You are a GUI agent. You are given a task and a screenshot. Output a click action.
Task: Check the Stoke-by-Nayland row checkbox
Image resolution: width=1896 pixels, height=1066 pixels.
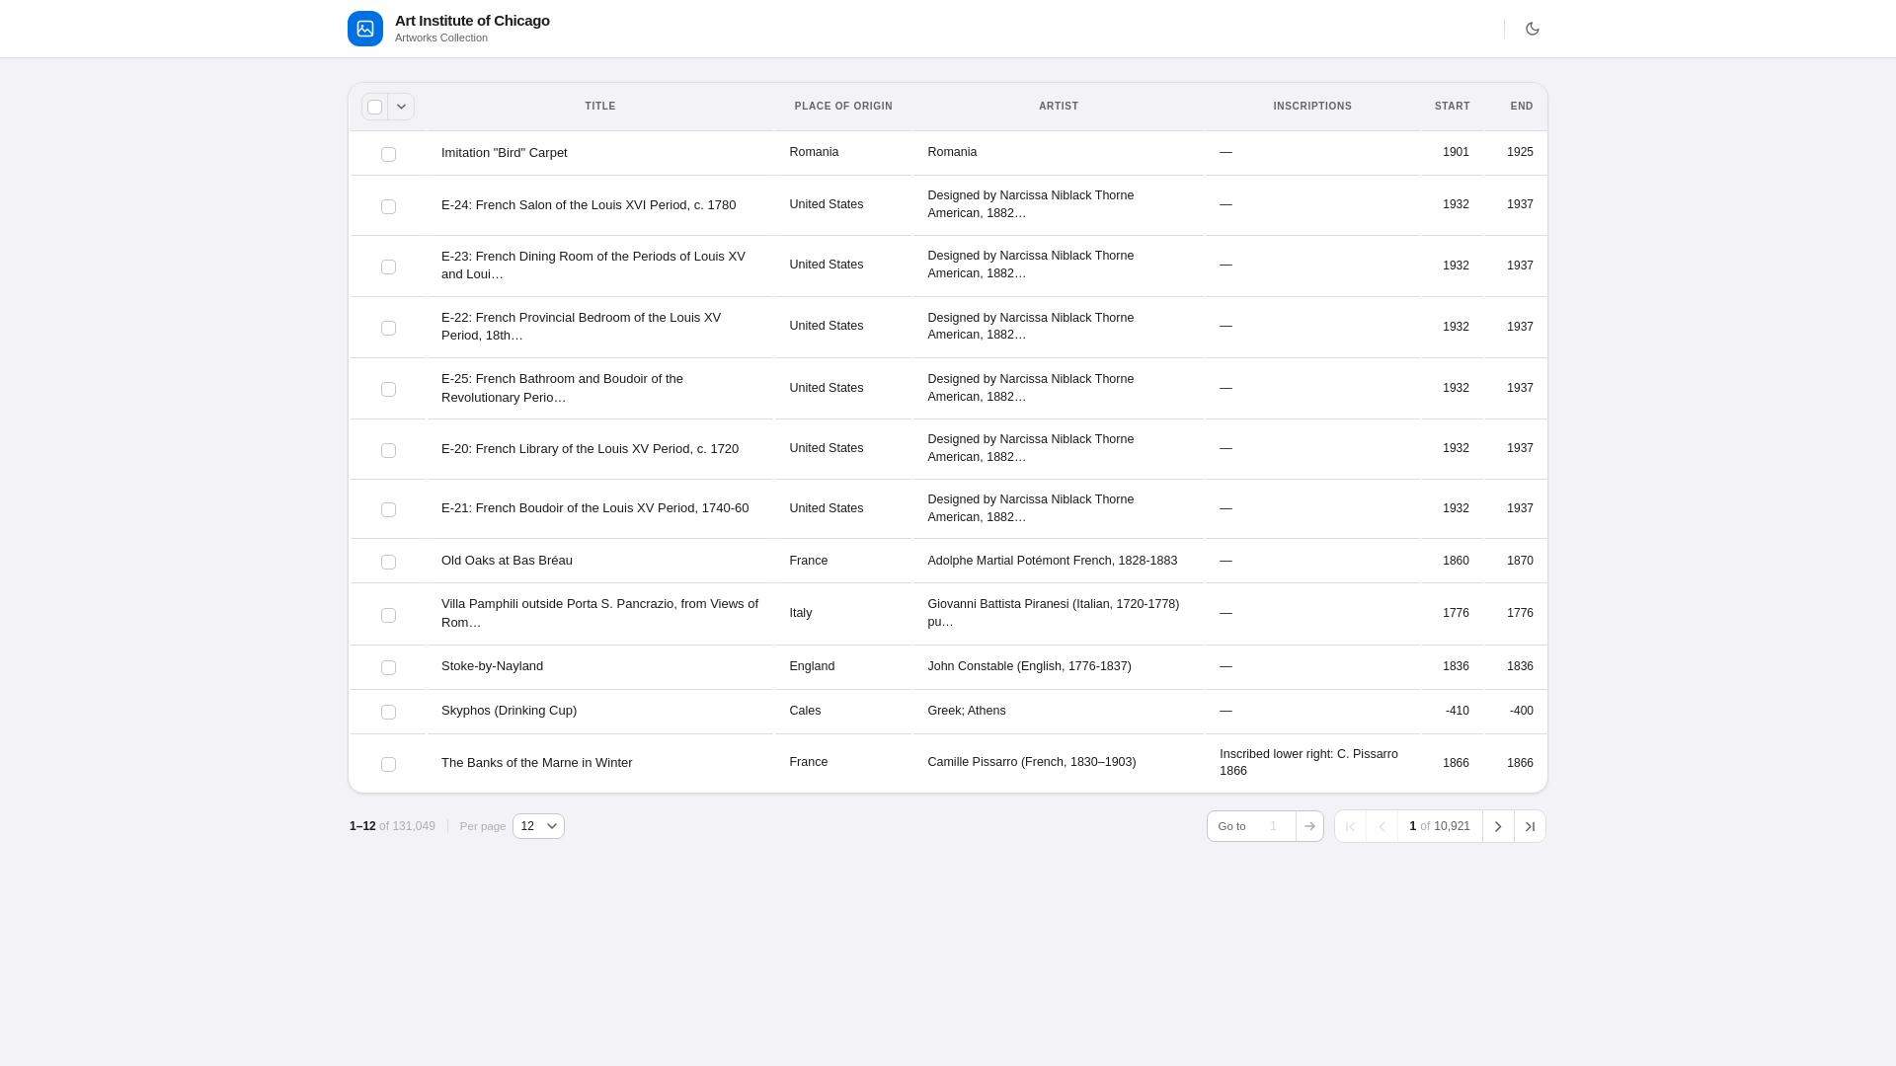click(x=388, y=667)
